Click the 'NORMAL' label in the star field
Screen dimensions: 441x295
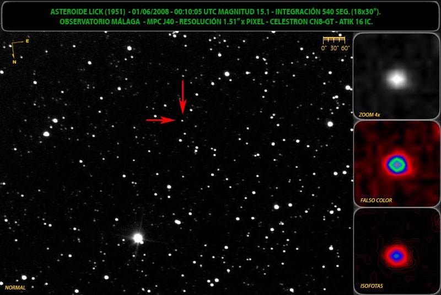[15, 288]
